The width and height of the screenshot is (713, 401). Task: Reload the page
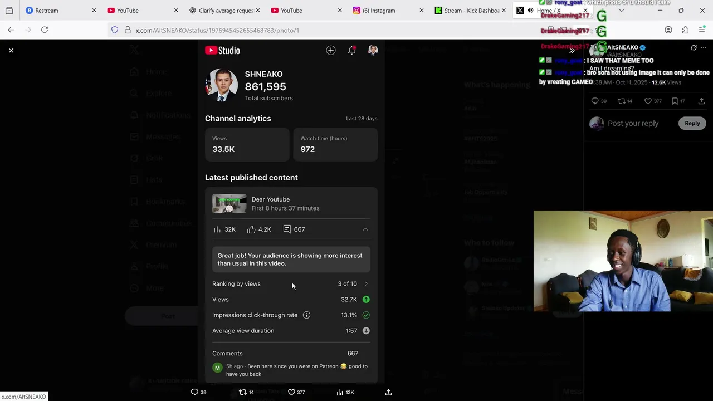(x=45, y=30)
